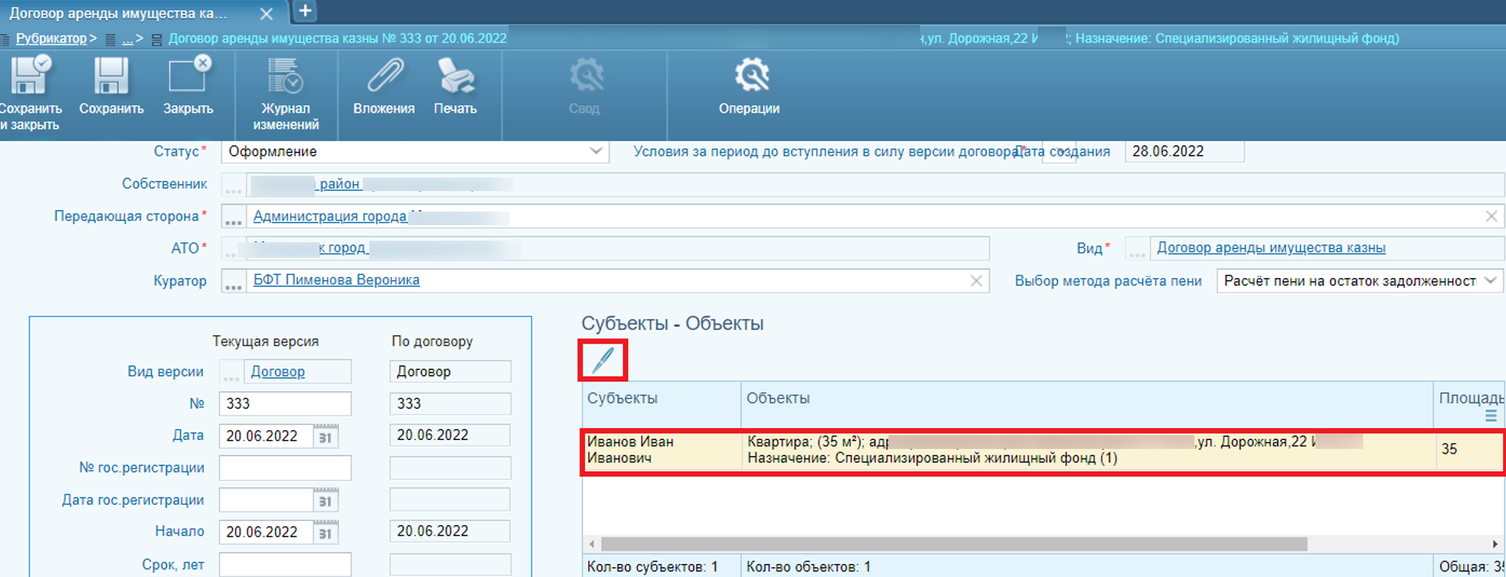This screenshot has height=577, width=1506.
Task: Open the column menu icon near Площадь
Action: (1491, 416)
